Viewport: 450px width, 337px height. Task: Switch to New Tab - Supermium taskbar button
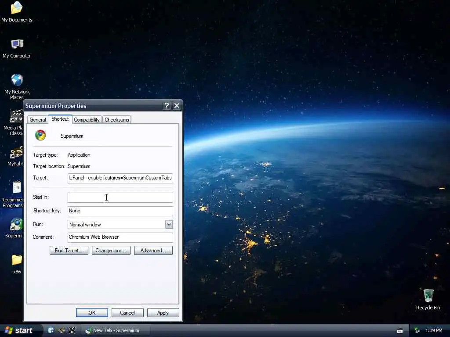click(x=116, y=330)
